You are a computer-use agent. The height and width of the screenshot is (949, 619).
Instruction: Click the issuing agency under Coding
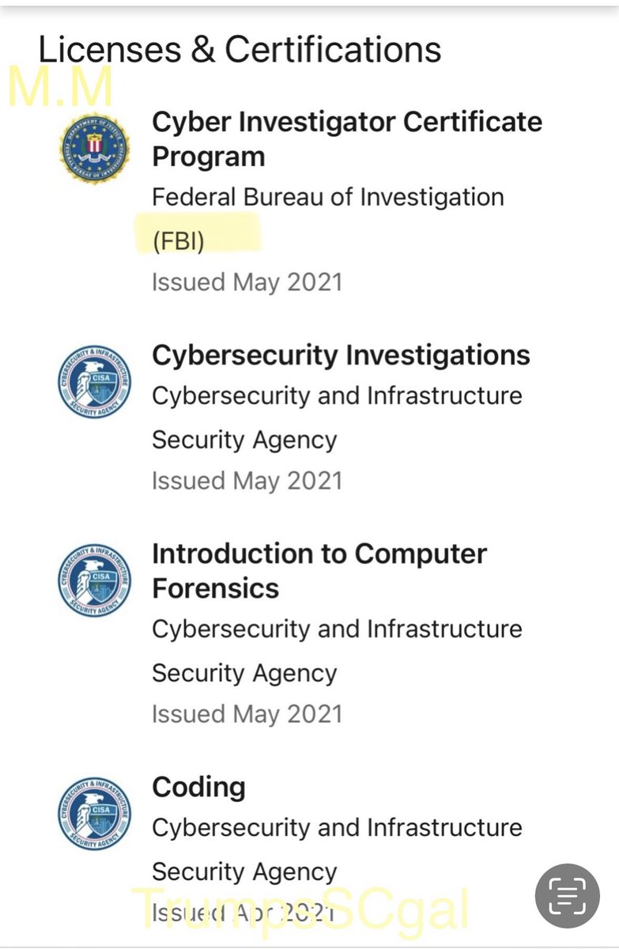tap(337, 849)
